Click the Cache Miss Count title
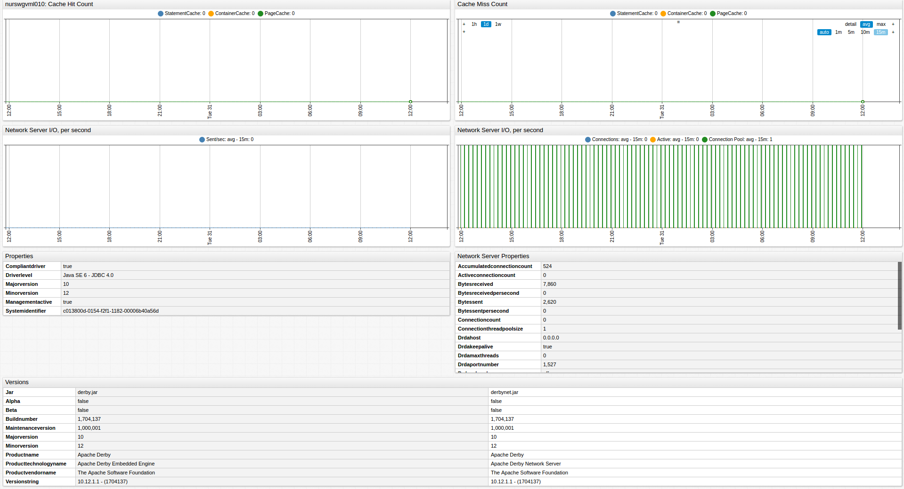The width and height of the screenshot is (904, 489). pyautogui.click(x=482, y=4)
